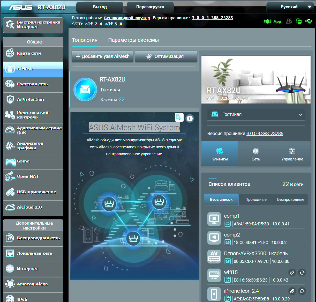Screen dimensions: 316x302
Task: Click the ASUS AiMesh WiFi System heading
Action: point(134,127)
